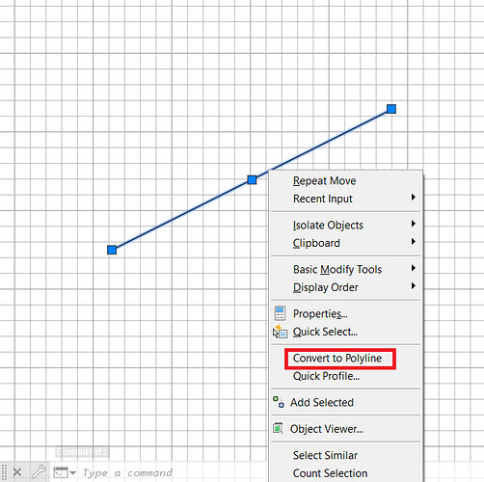Image resolution: width=484 pixels, height=482 pixels.
Task: Click the line's midpoint grip
Action: pyautogui.click(x=252, y=179)
